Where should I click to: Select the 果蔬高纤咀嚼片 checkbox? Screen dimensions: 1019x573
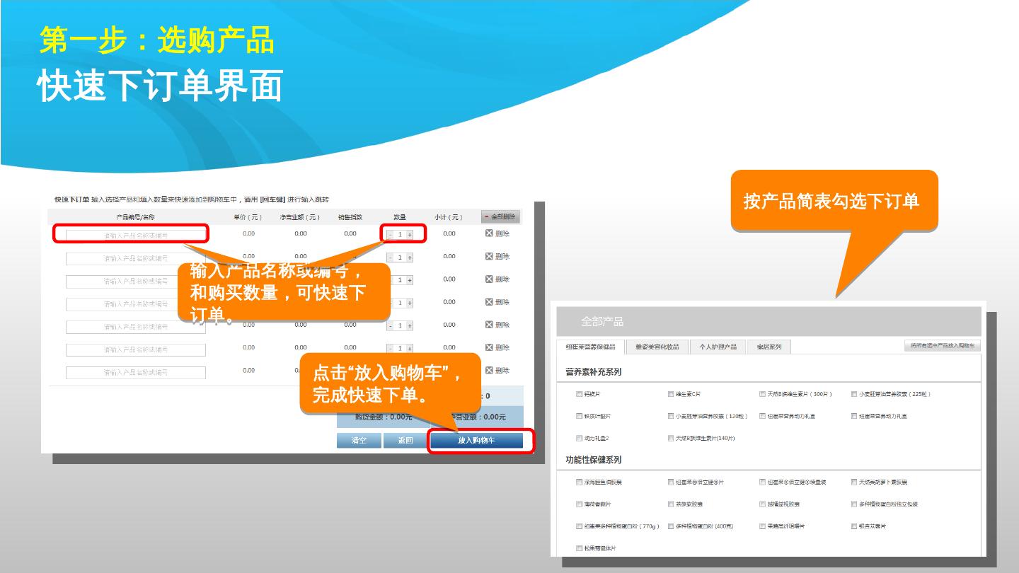[763, 526]
